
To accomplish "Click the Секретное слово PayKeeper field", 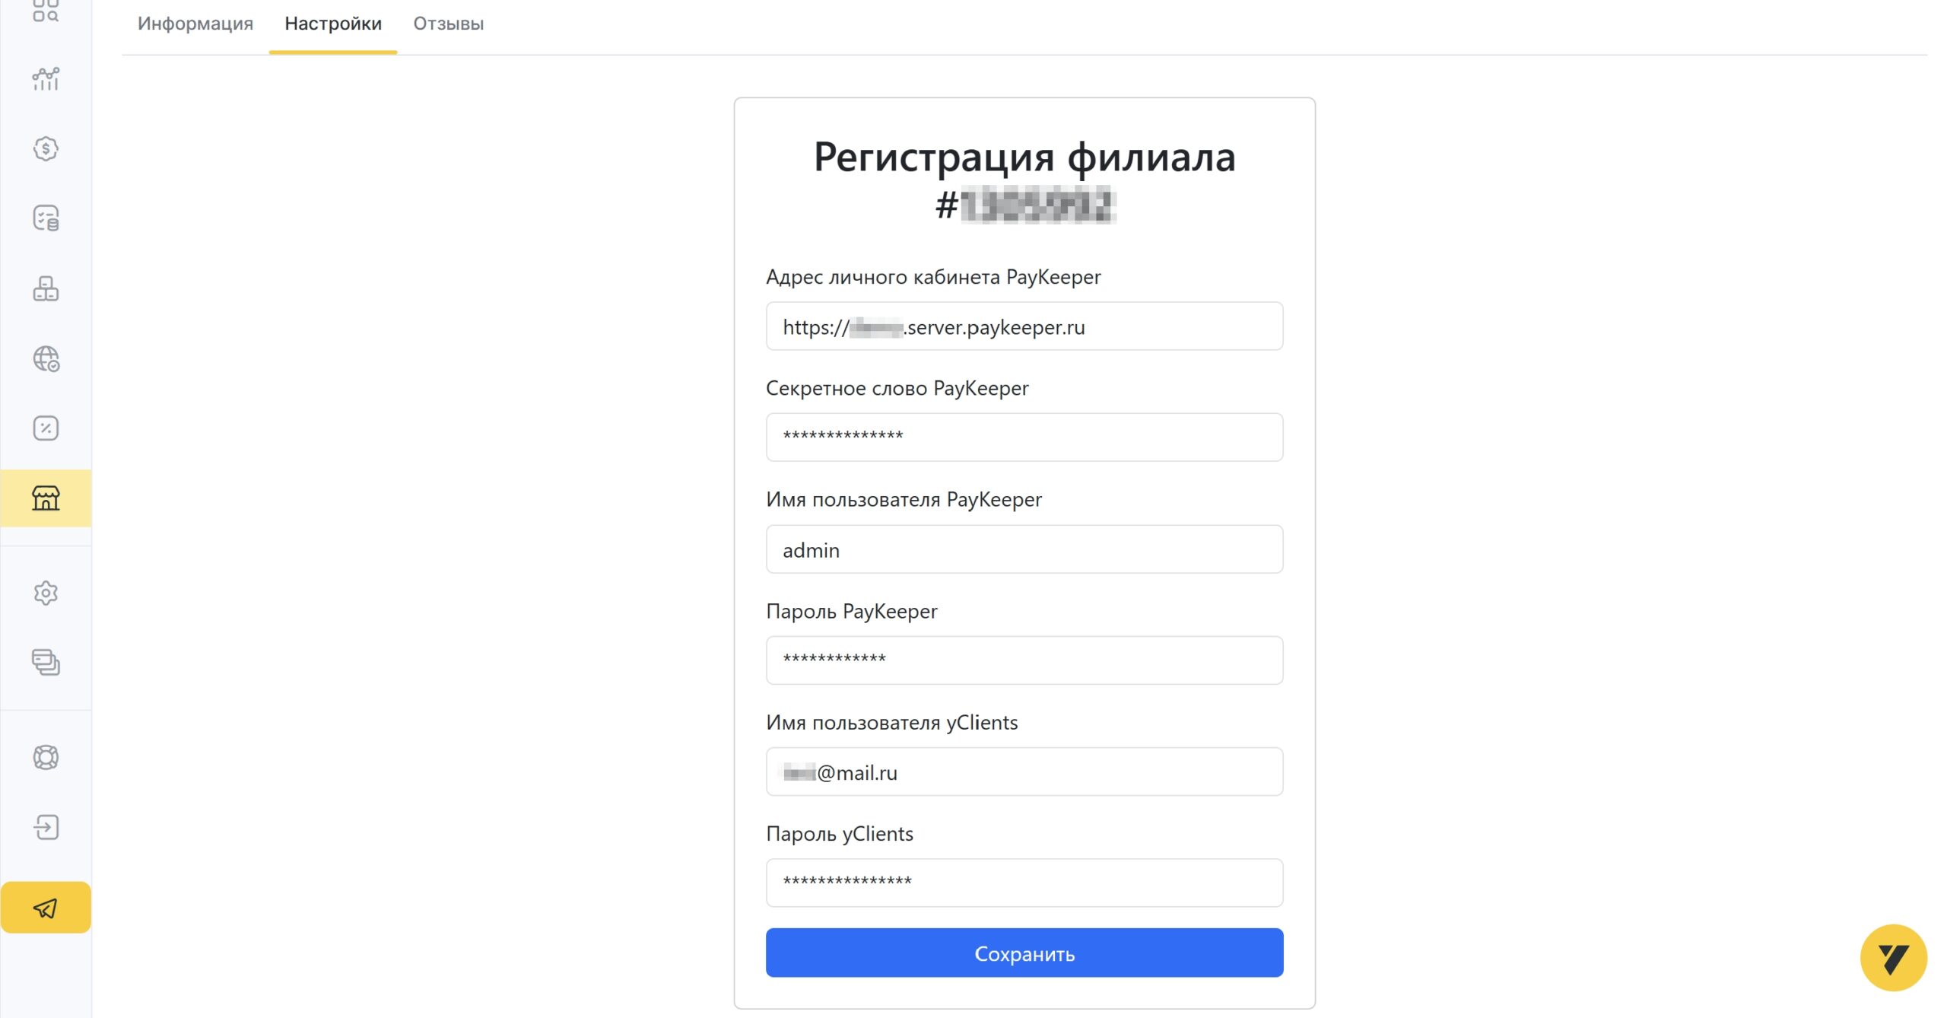I will (x=1024, y=437).
